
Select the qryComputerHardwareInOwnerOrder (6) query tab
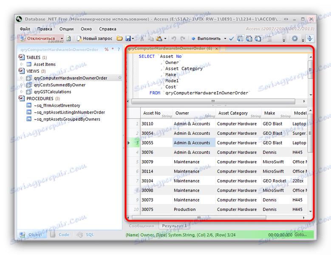170,48
